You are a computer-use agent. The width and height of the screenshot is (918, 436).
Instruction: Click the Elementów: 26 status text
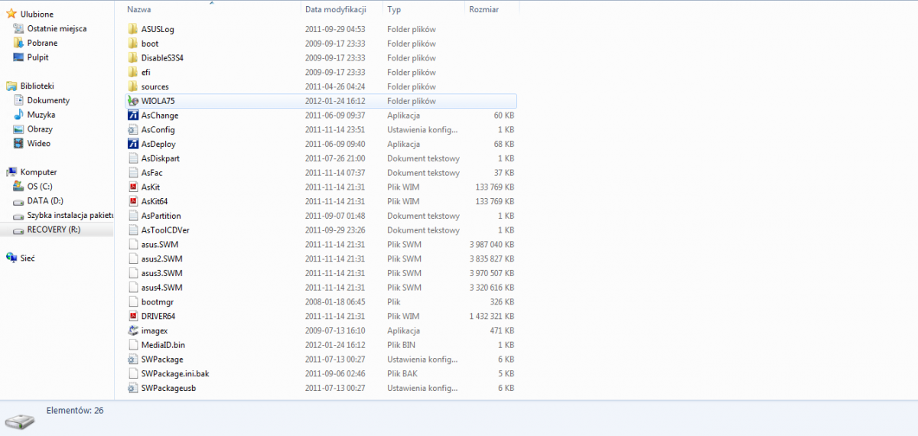(75, 411)
